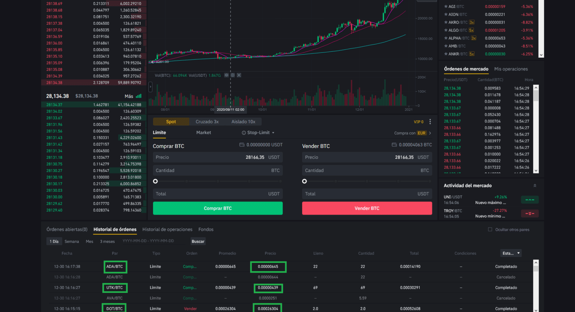
Task: Remove the volume indicator with X
Action: click(239, 75)
